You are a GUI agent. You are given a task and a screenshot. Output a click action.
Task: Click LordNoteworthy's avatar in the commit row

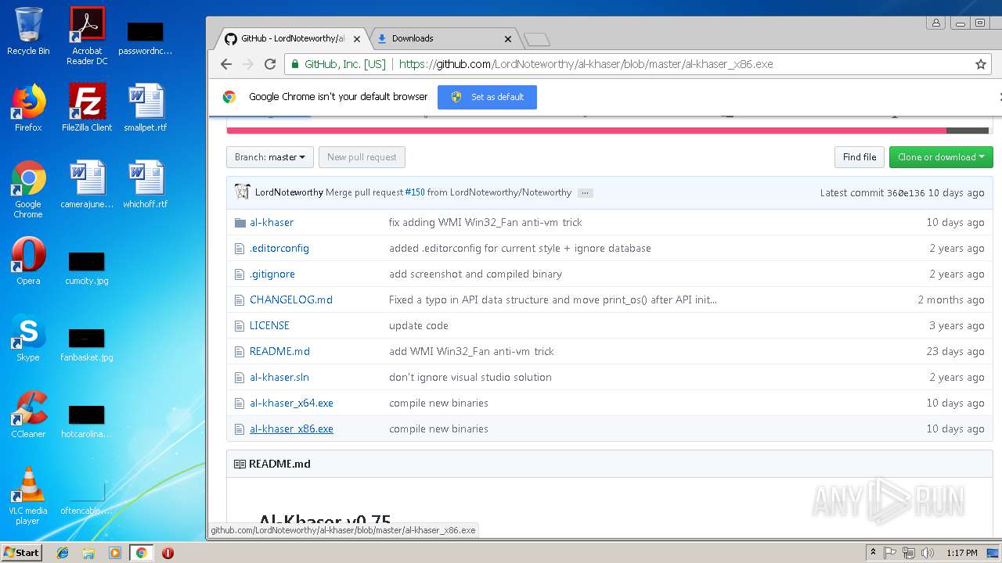(x=242, y=192)
